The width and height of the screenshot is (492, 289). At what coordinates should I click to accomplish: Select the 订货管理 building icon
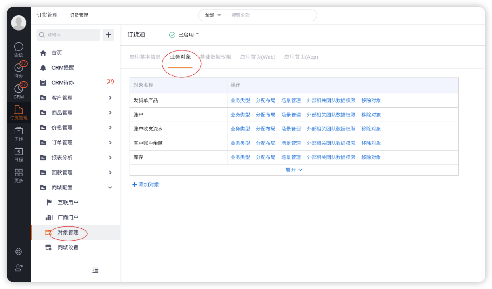(x=19, y=109)
